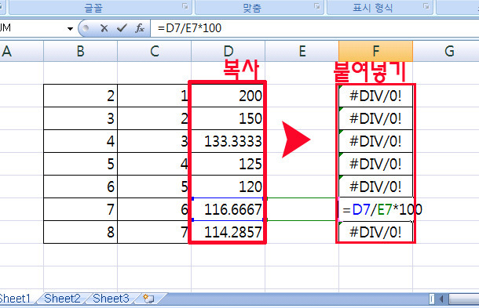479x308 pixels.
Task: Select column B cell containing 2
Action: point(80,96)
